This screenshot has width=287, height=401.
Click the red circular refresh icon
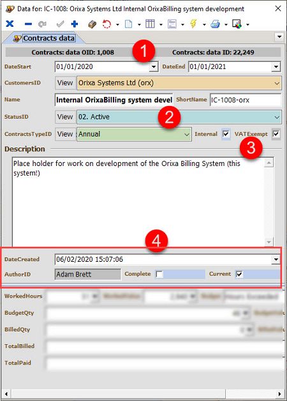(x=107, y=24)
